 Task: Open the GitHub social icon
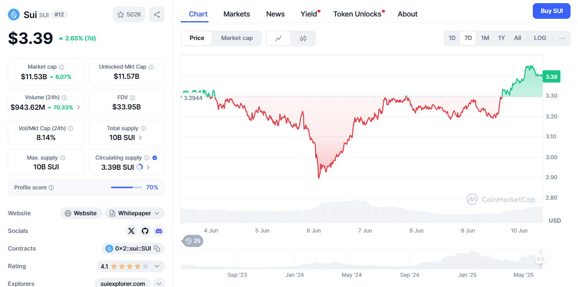pos(145,231)
